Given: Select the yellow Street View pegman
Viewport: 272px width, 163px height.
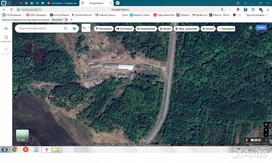Looking at the screenshot, I should tap(247, 140).
